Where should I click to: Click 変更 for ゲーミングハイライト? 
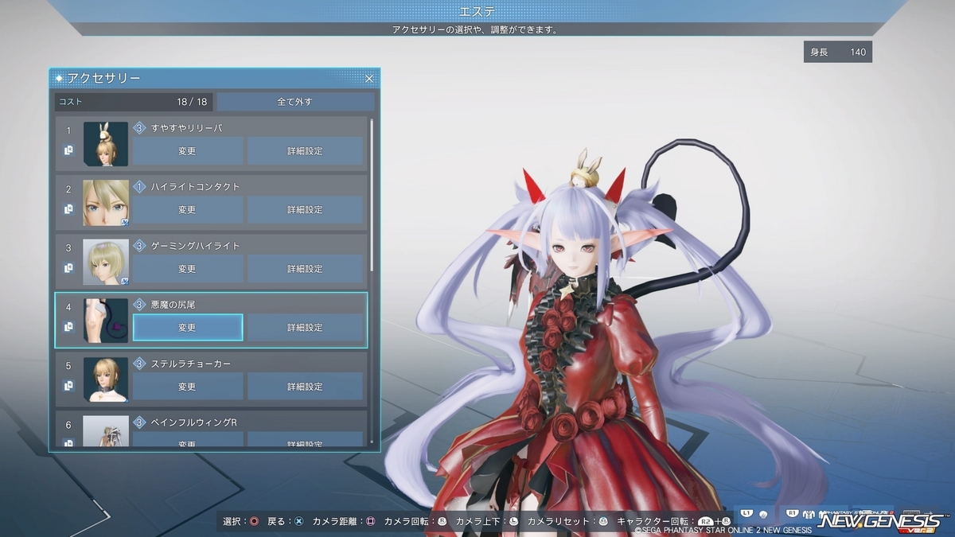(x=187, y=268)
